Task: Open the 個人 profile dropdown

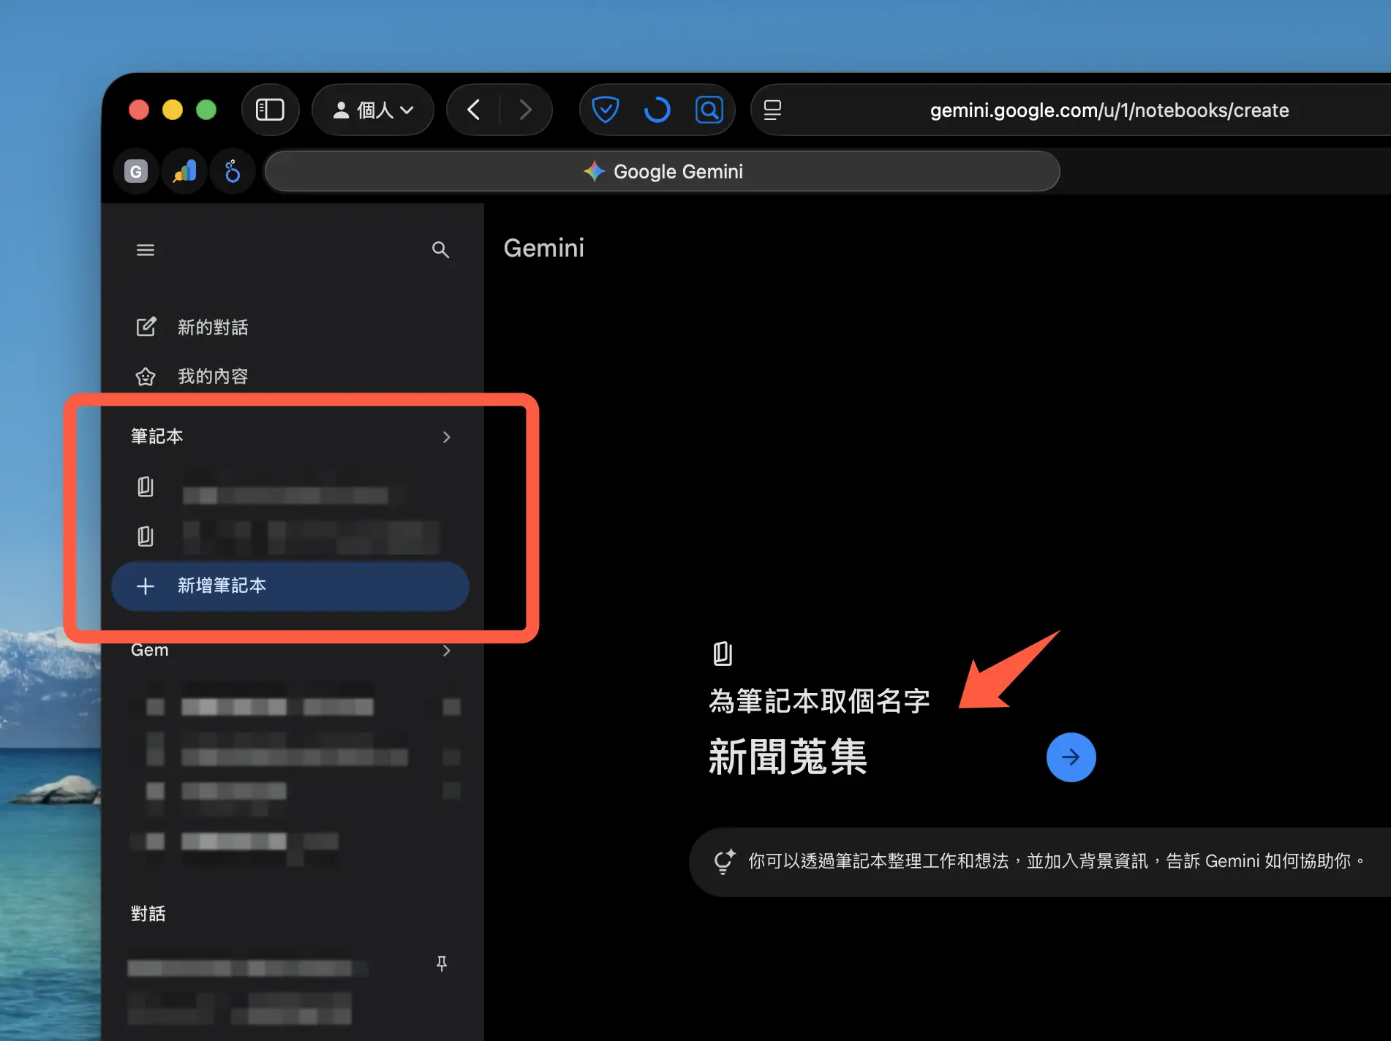Action: [x=373, y=110]
